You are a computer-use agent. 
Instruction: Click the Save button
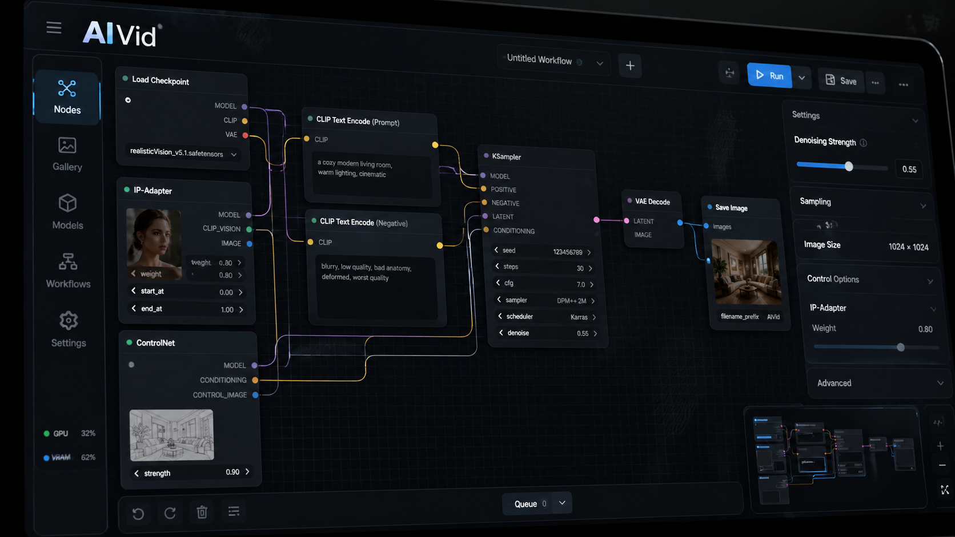click(x=841, y=80)
